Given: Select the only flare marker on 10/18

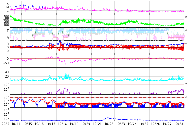Looking at the screenshot, I should pyautogui.click(x=62, y=7).
